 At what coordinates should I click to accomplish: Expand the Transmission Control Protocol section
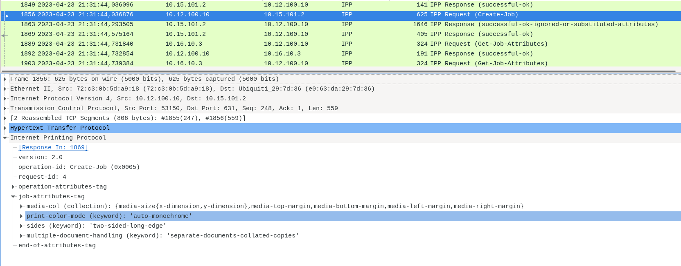(x=5, y=108)
